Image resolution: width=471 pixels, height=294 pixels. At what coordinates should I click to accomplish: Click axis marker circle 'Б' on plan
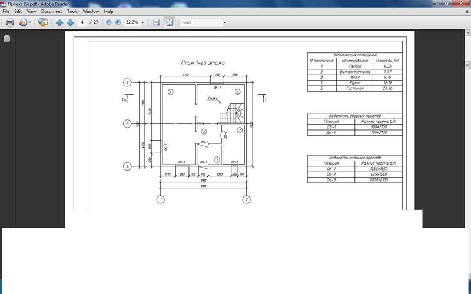[x=127, y=123]
